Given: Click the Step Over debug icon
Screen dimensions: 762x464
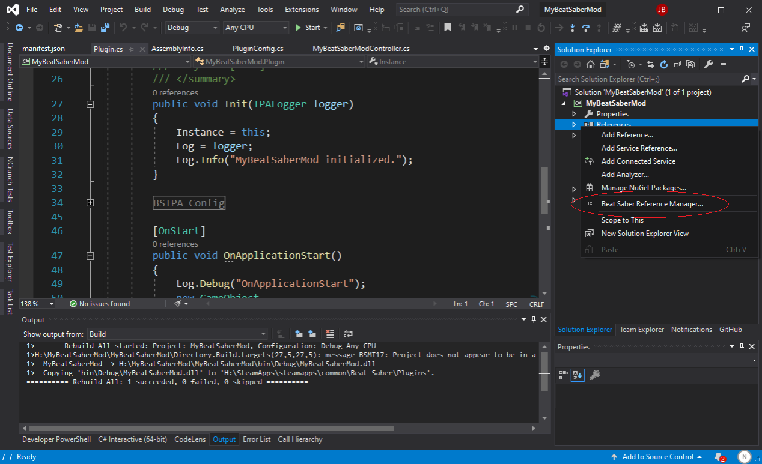Looking at the screenshot, I should coord(585,28).
